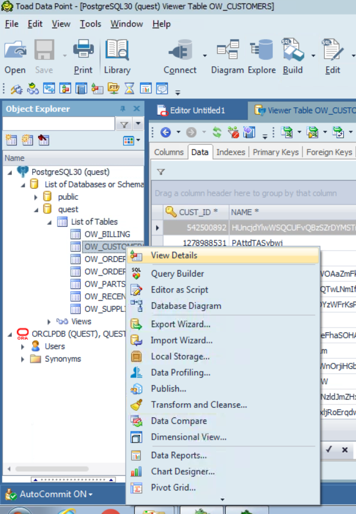Choose Database Diagram from the context menu

point(223,305)
